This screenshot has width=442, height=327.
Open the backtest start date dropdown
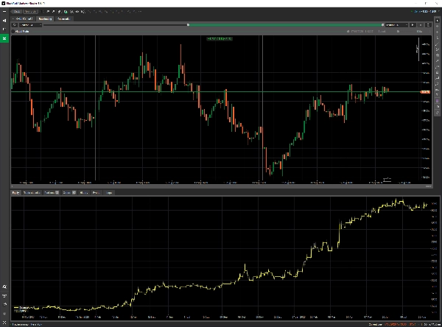click(x=31, y=25)
